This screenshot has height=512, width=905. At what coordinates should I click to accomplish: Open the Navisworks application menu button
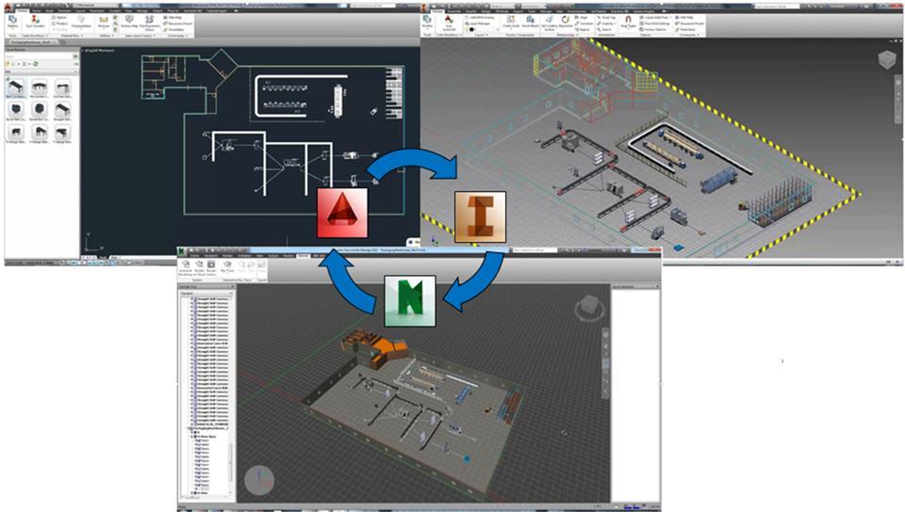coord(181,251)
